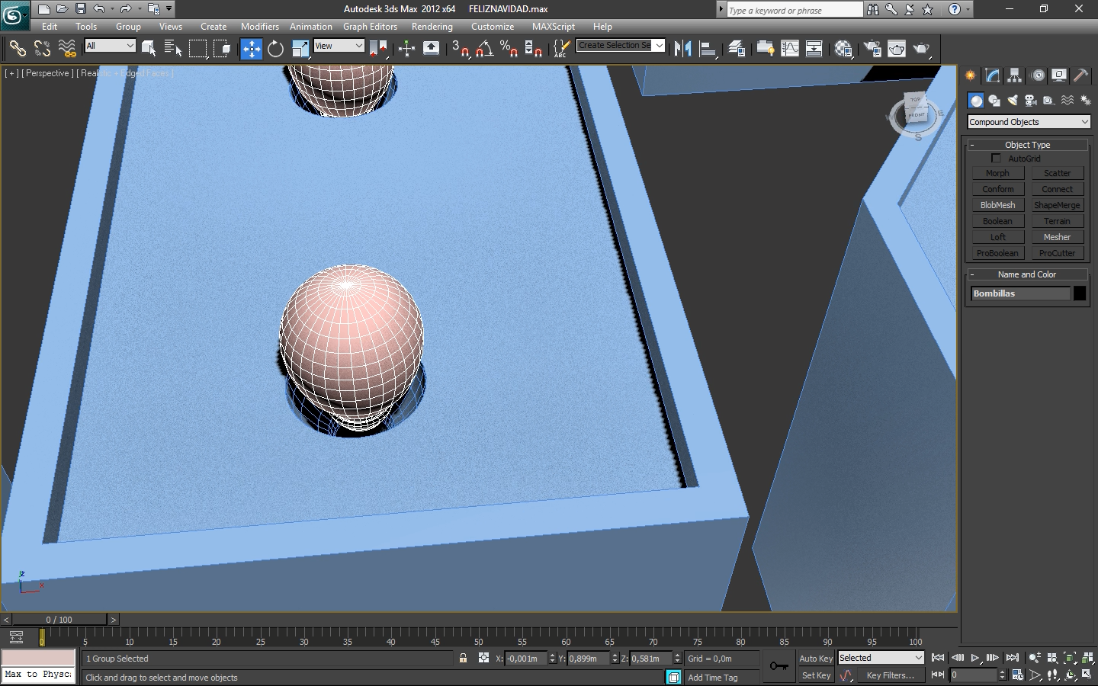Enable the AutoGrid checkbox
The width and height of the screenshot is (1098, 686).
[x=996, y=159]
